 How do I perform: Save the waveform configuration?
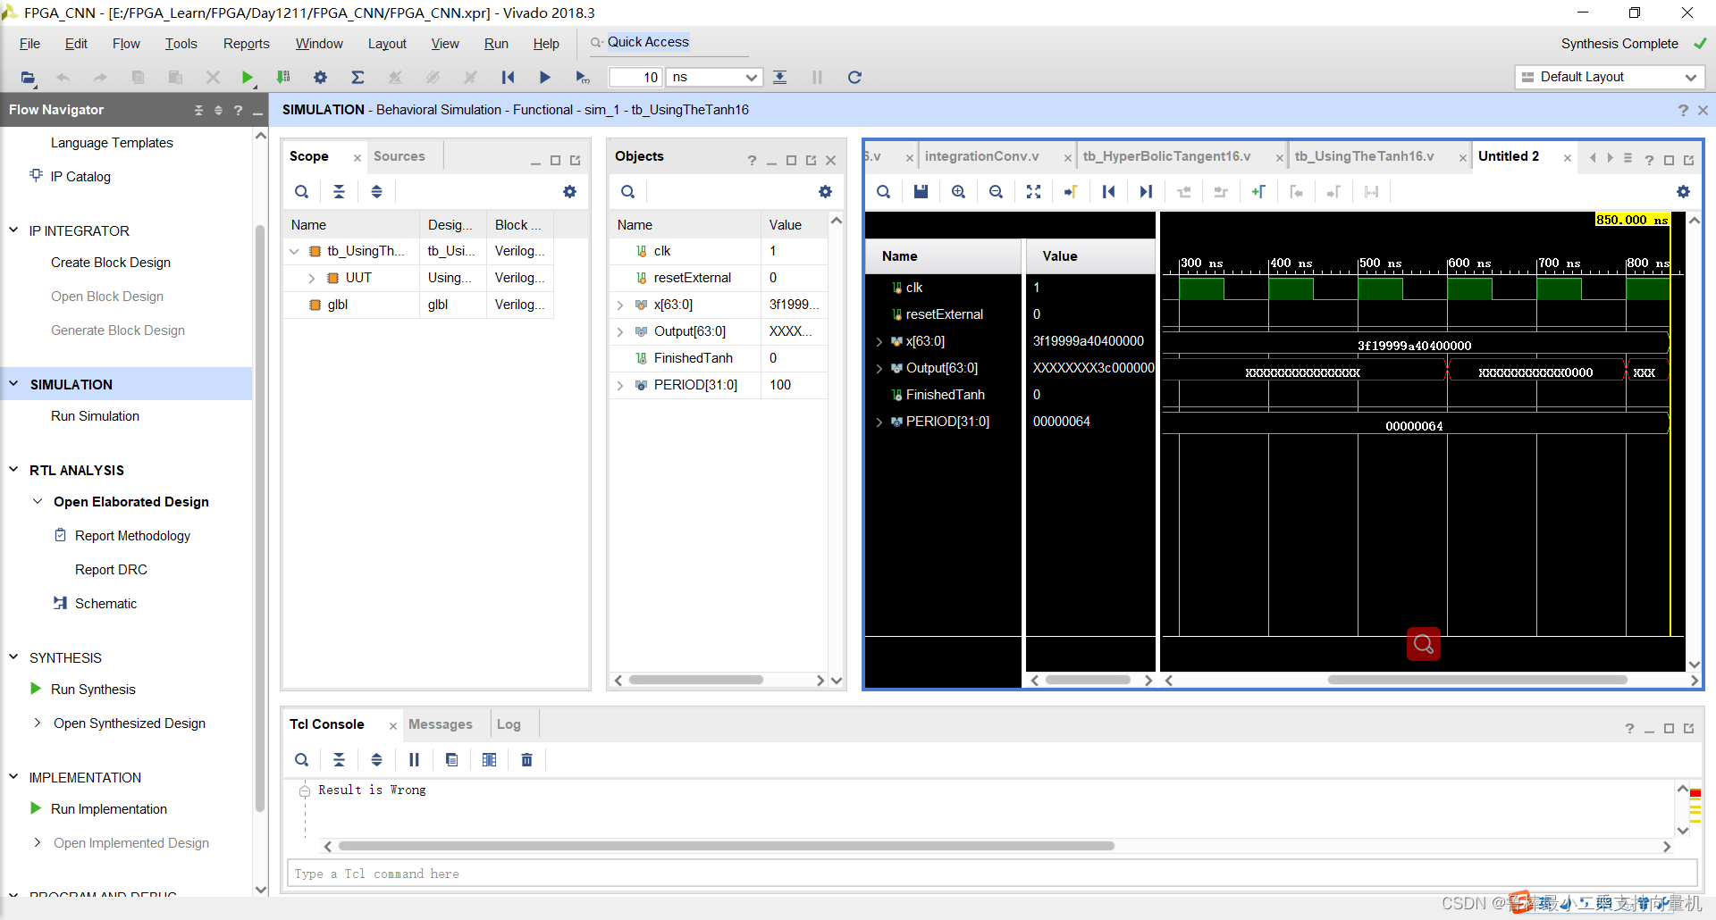(921, 192)
